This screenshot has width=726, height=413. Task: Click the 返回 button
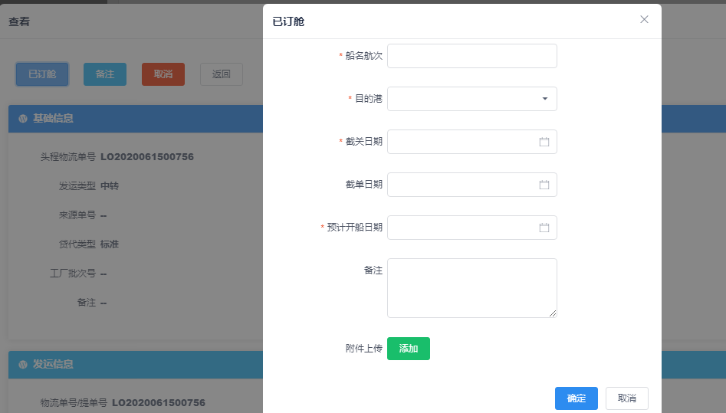(x=222, y=74)
